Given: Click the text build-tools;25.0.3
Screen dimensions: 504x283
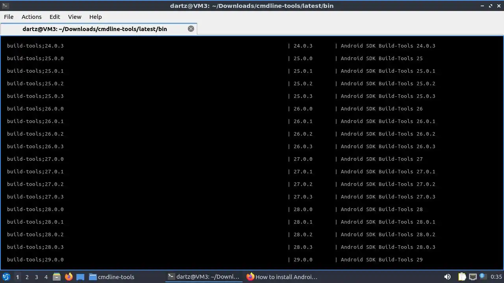Looking at the screenshot, I should [35, 96].
